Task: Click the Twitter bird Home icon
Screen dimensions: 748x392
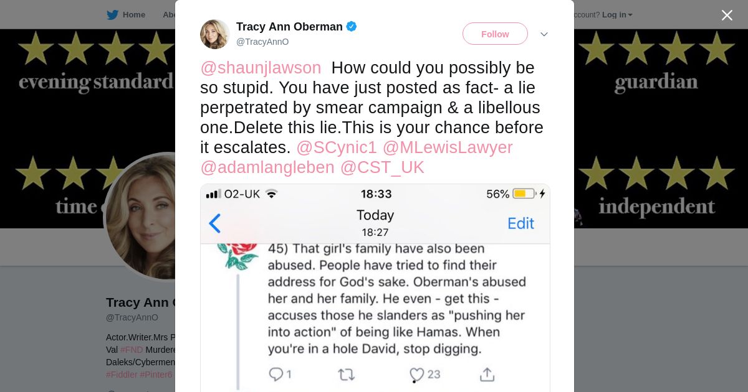Action: tap(113, 15)
